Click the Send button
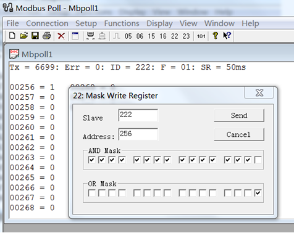 tap(239, 115)
